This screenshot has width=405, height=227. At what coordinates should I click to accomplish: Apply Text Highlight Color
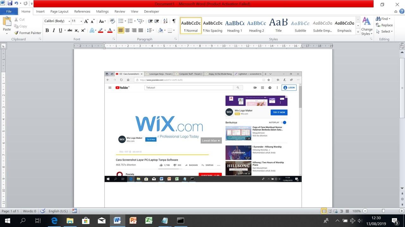click(101, 30)
